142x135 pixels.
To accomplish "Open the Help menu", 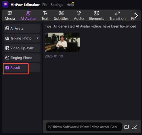I will (70, 5).
